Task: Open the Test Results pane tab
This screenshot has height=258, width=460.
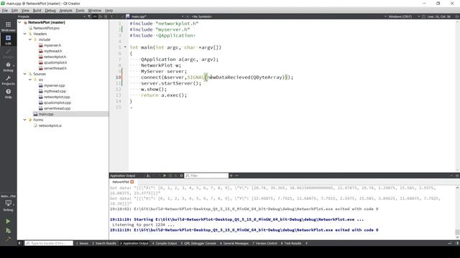Action: [x=291, y=244]
